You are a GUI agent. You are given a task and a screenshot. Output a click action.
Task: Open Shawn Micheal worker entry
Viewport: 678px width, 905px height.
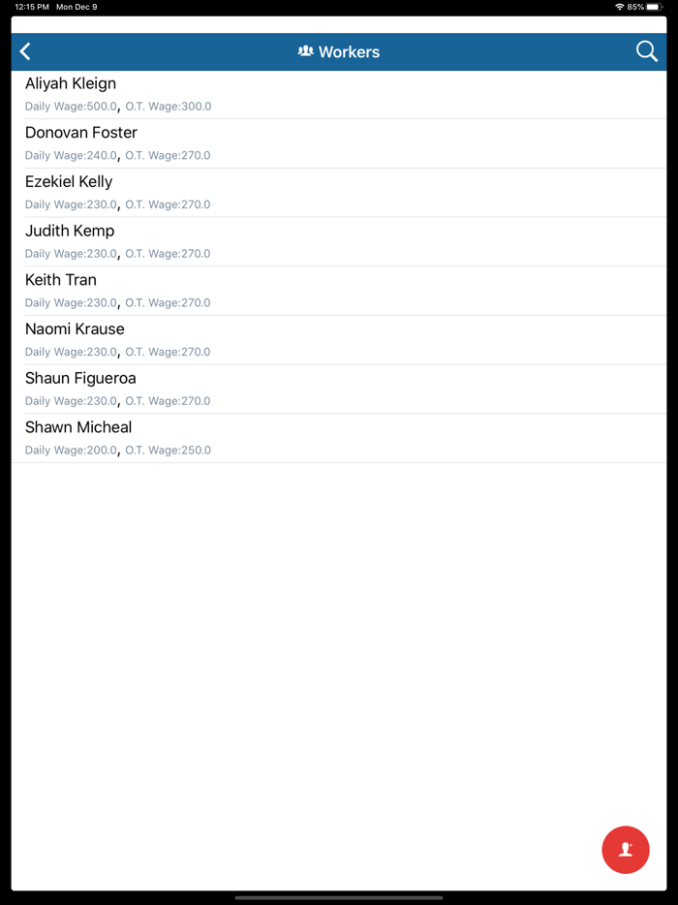339,438
